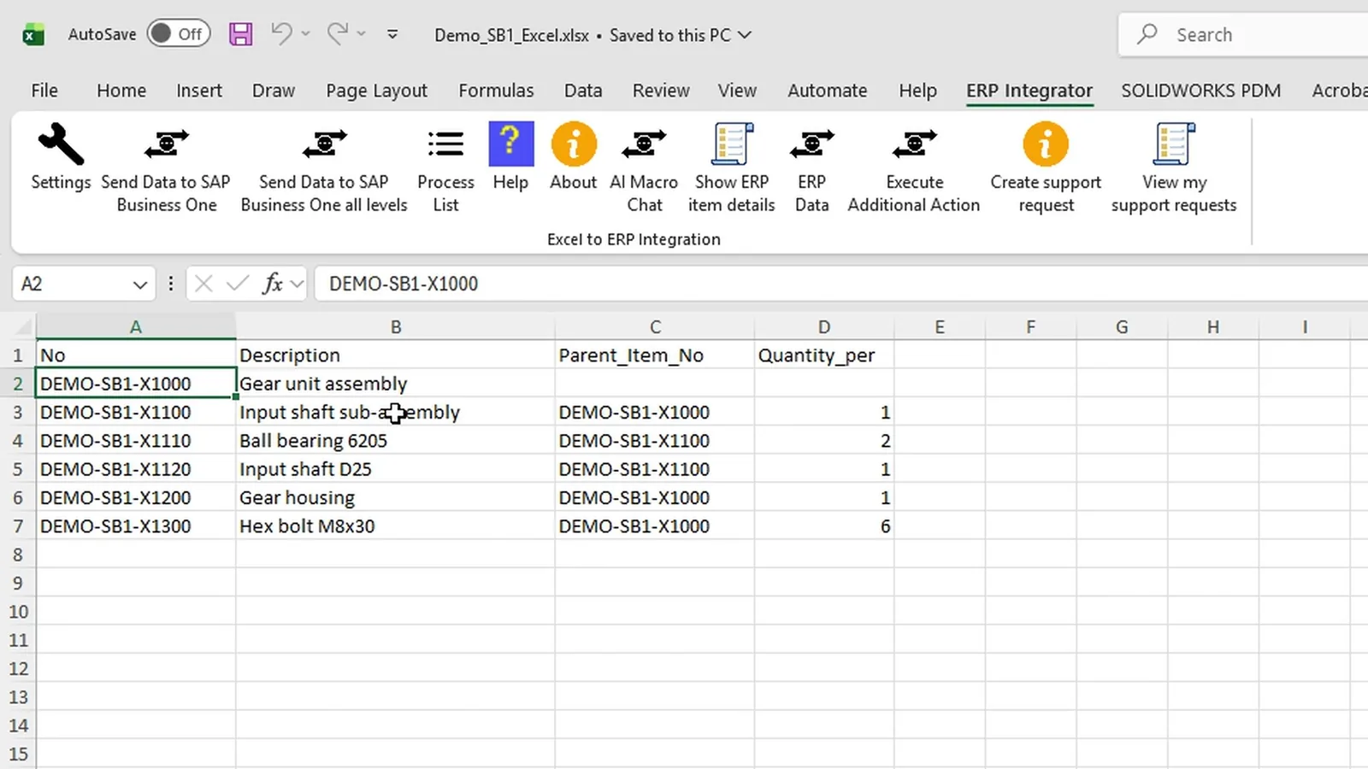
Task: Select cell Gear housing
Action: tap(395, 498)
